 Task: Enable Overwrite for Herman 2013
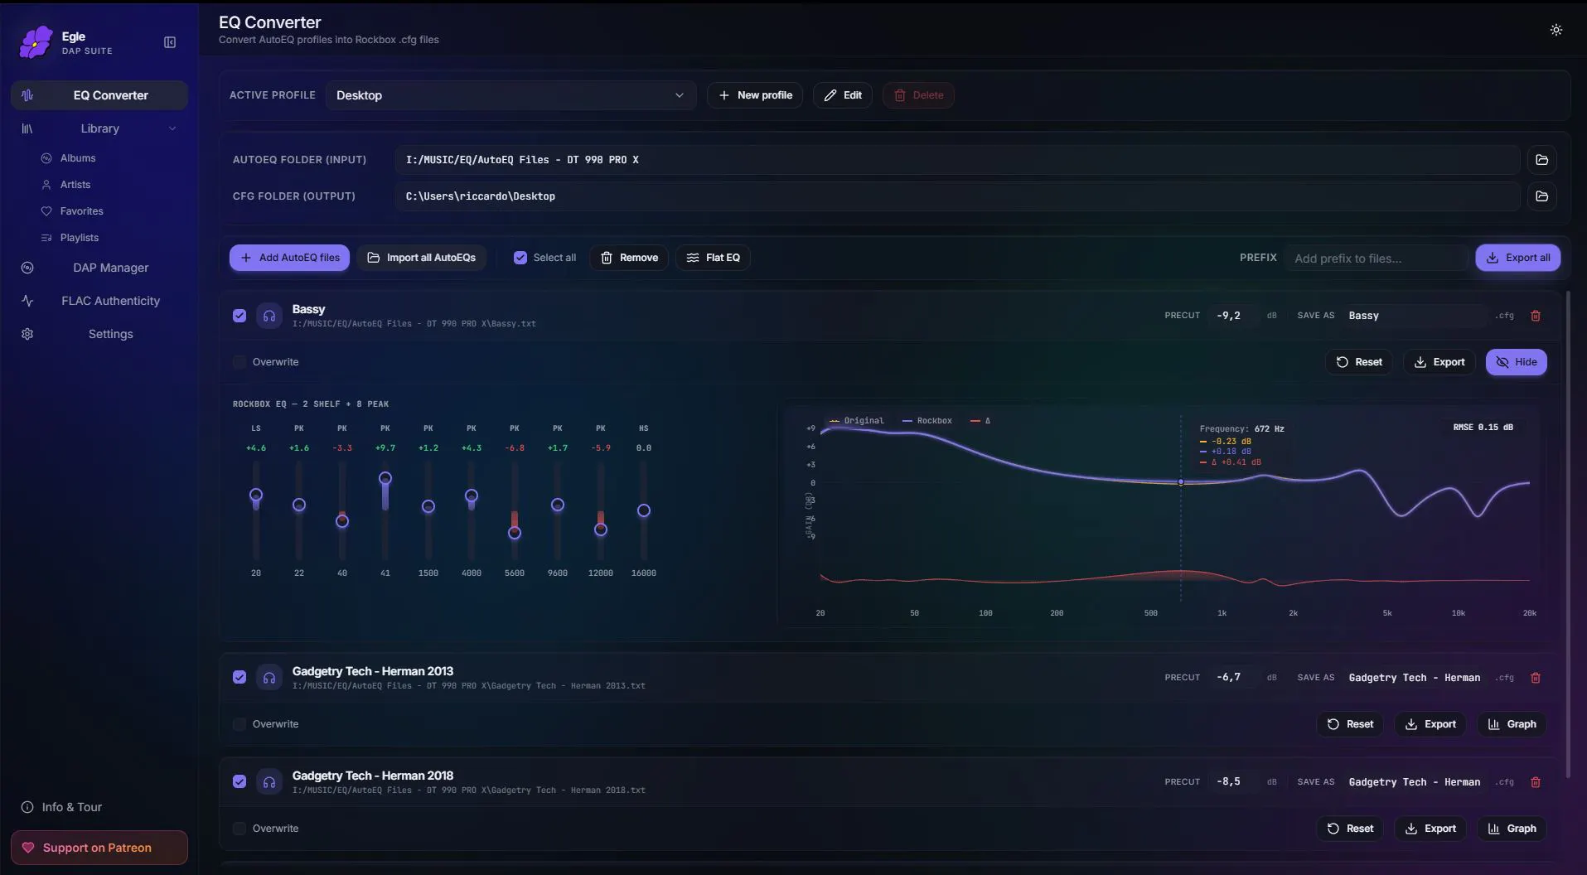(240, 724)
